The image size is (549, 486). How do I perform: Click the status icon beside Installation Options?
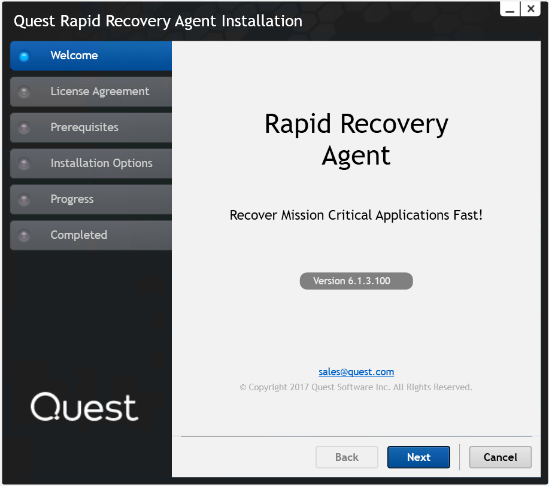coord(23,163)
